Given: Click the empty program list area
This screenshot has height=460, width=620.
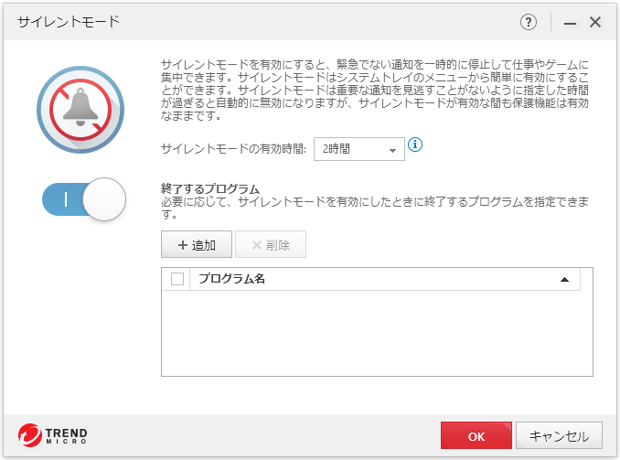Looking at the screenshot, I should [377, 333].
